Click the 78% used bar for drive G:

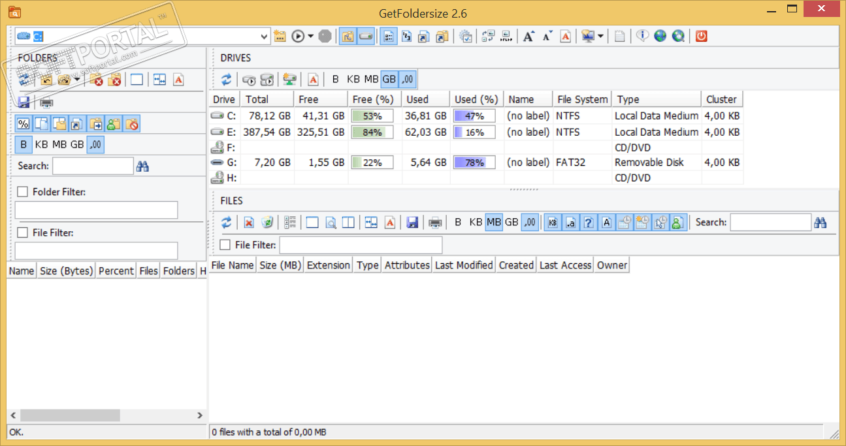474,163
